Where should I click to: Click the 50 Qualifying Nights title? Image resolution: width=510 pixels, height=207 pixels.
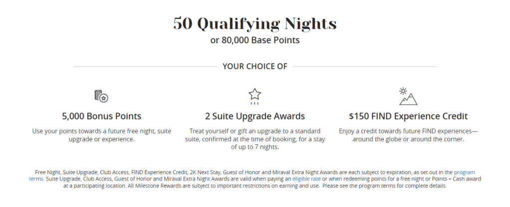tap(255, 23)
